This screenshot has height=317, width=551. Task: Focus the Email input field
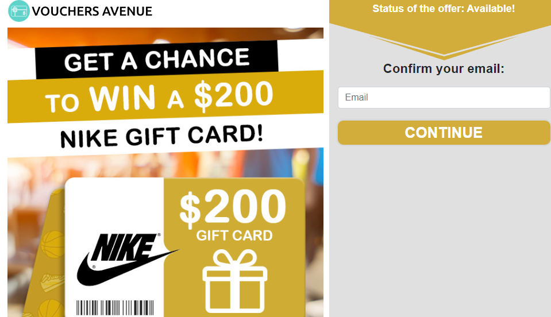click(444, 98)
